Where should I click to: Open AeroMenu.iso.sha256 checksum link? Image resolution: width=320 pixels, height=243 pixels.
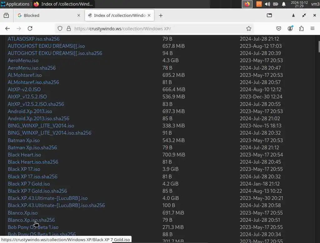point(32,68)
